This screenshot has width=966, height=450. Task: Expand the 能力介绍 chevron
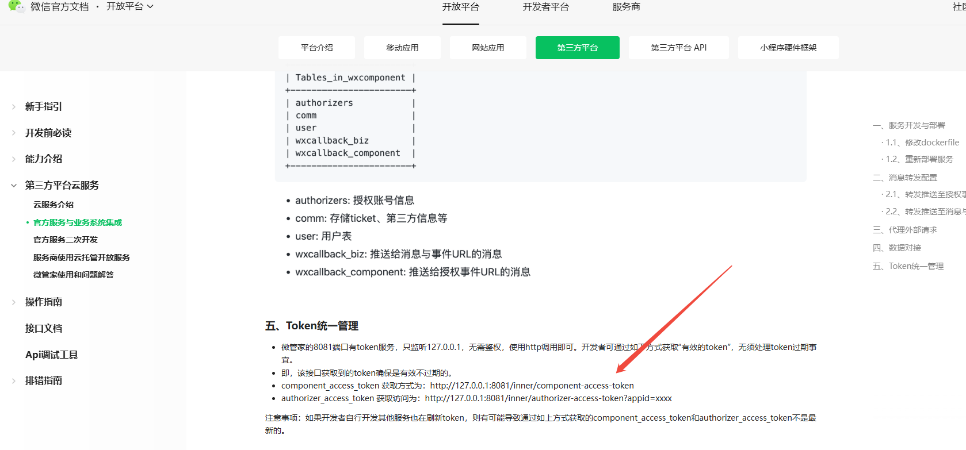pos(14,159)
